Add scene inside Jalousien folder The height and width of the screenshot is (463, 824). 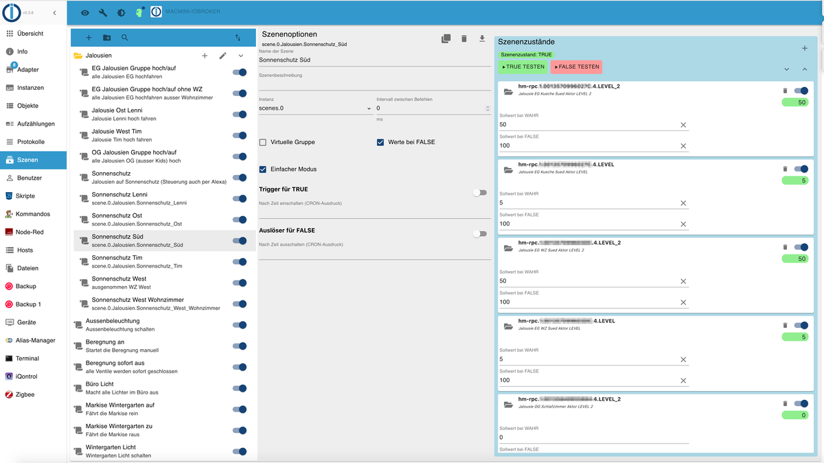pos(205,56)
